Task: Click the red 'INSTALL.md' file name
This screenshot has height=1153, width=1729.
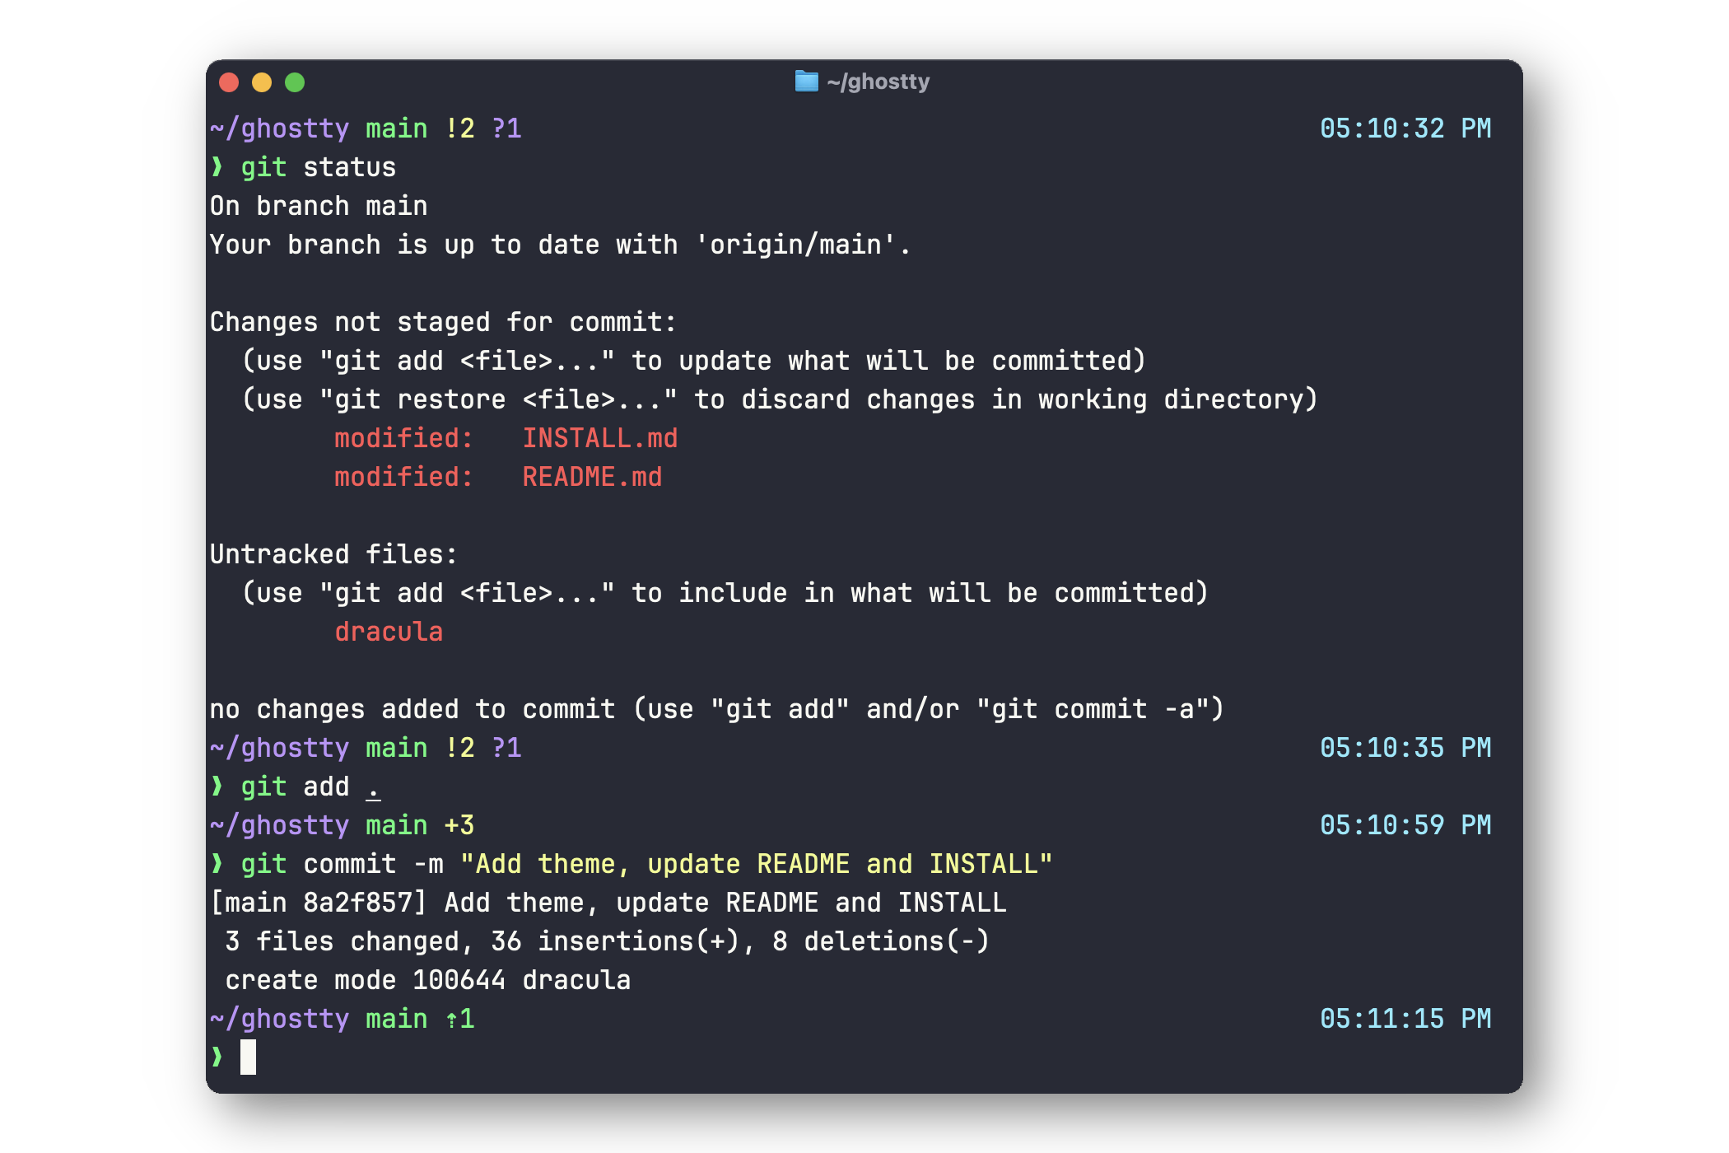Action: coord(600,438)
